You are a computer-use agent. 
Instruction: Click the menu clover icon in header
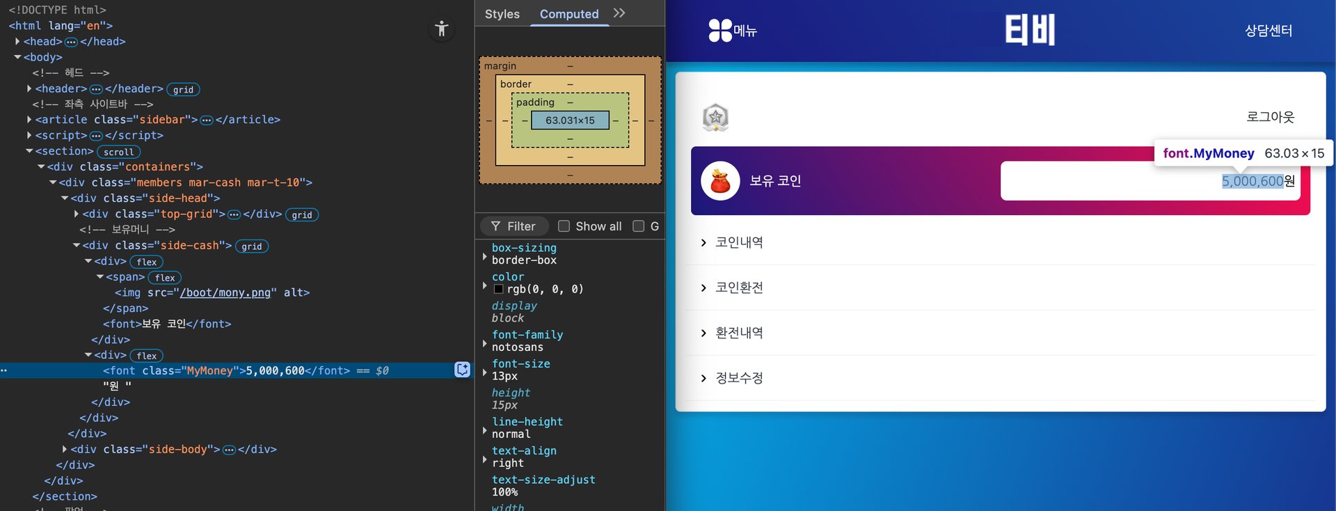pyautogui.click(x=720, y=31)
